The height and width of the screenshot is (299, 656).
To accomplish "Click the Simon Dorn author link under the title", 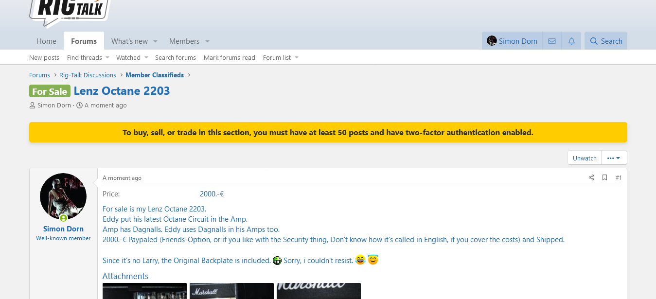I will 54,105.
